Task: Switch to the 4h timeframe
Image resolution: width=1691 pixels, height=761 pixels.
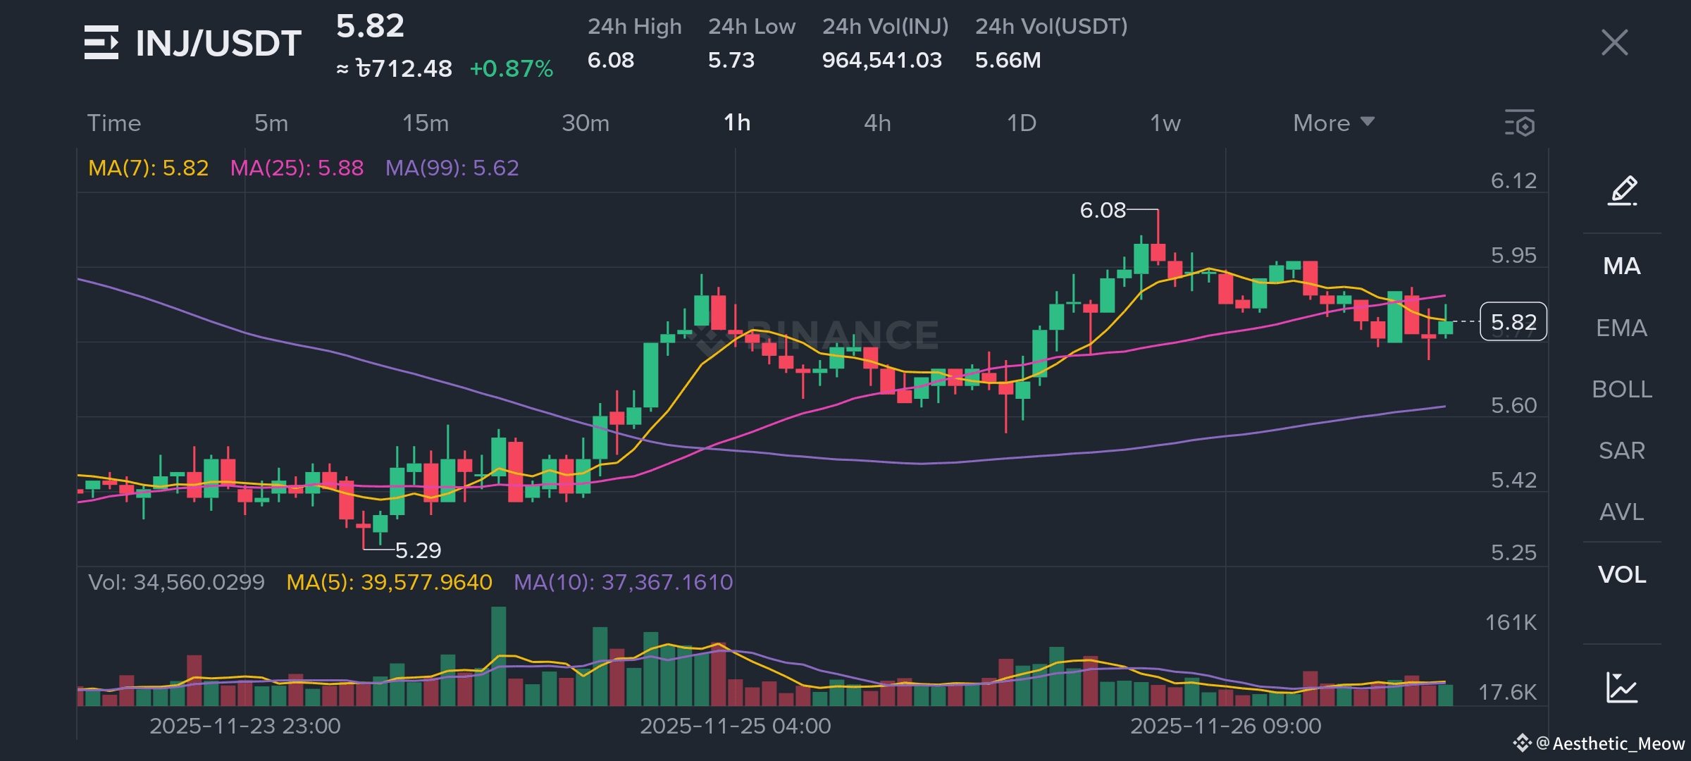Action: click(x=877, y=123)
